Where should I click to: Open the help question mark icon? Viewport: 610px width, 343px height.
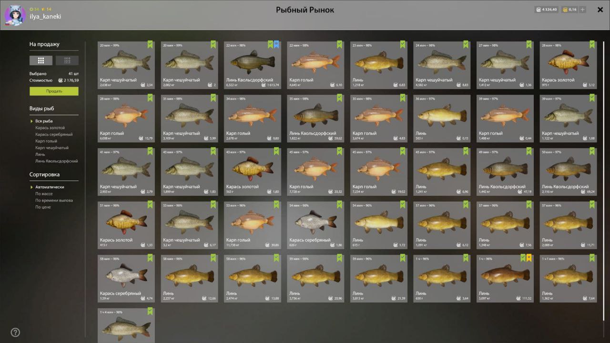coord(15,333)
